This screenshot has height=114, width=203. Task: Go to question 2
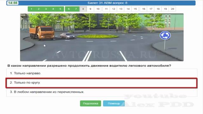(39, 9)
